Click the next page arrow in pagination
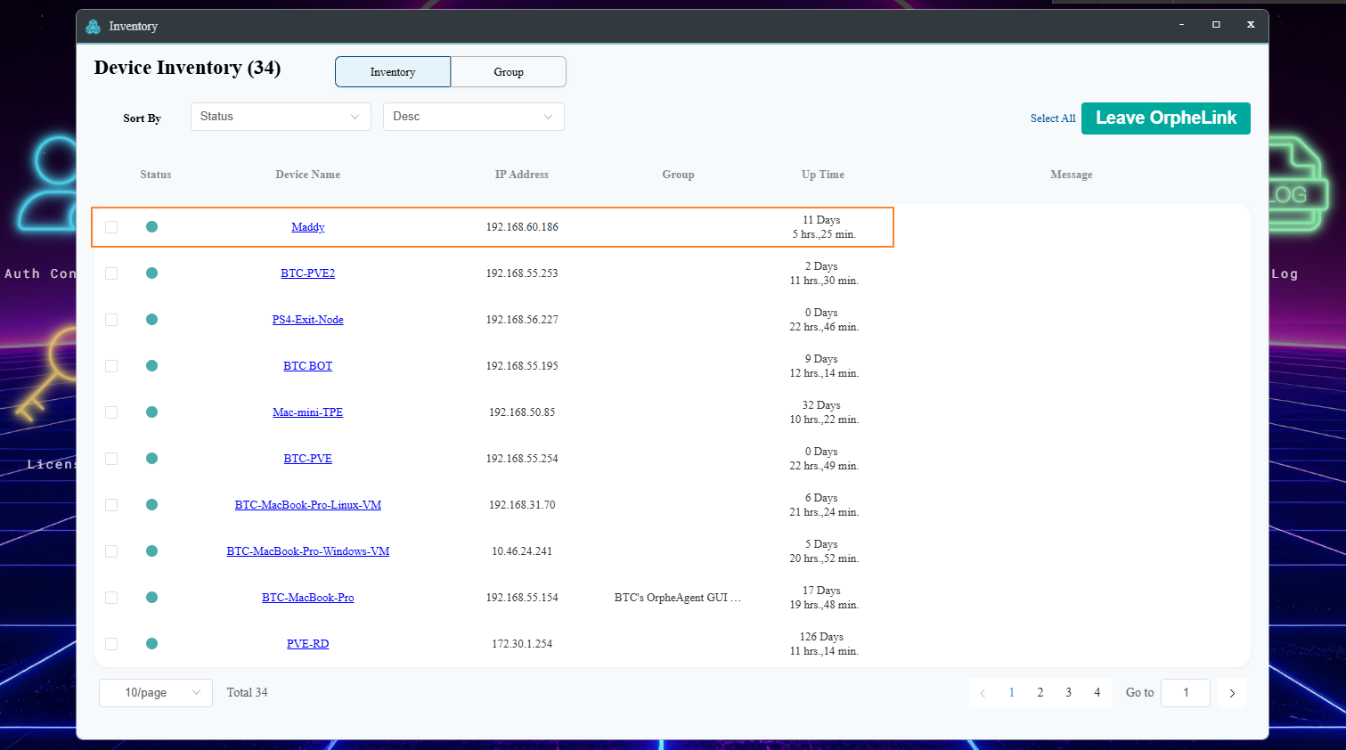The image size is (1346, 750). pos(1232,693)
